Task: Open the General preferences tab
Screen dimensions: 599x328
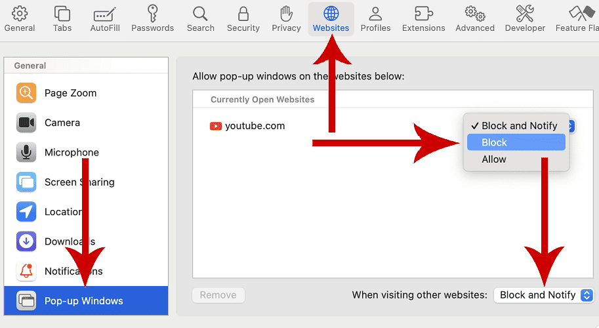Action: coord(20,18)
